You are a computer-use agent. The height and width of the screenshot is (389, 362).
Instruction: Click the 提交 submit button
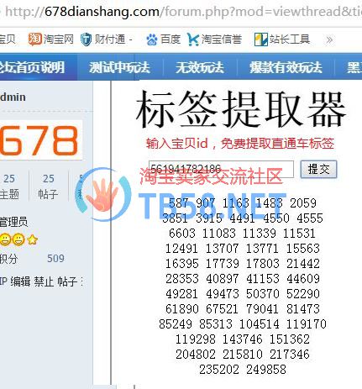click(x=318, y=169)
